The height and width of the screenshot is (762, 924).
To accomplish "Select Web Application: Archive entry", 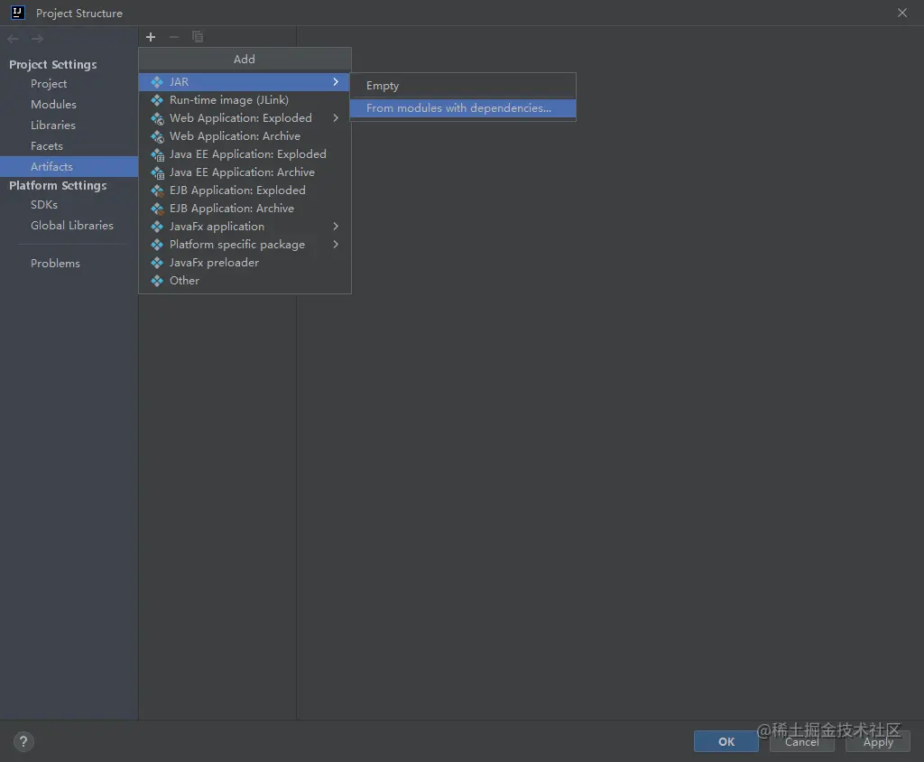I will [x=245, y=136].
